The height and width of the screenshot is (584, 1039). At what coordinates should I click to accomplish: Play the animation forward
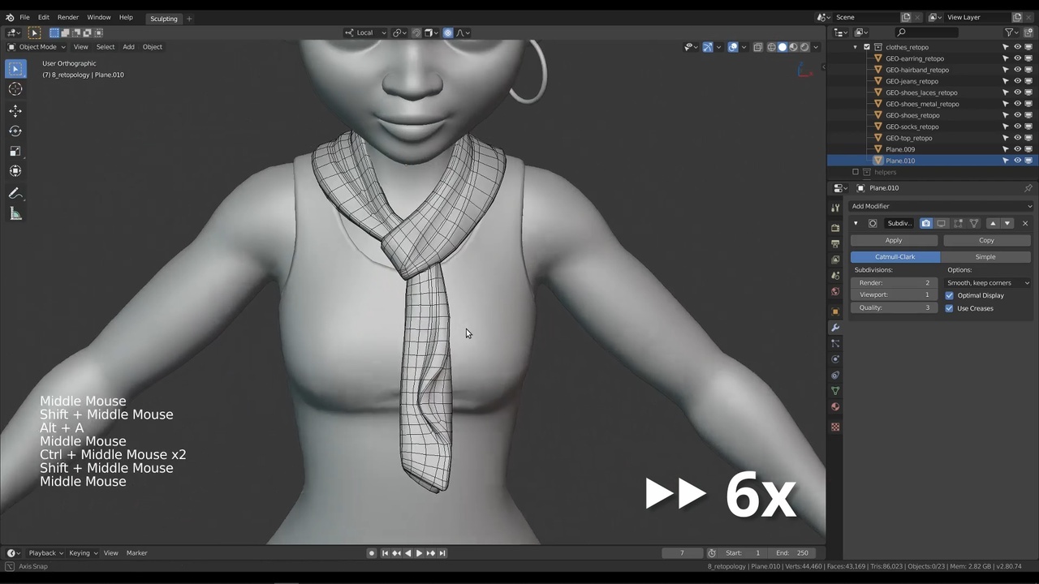tap(419, 553)
